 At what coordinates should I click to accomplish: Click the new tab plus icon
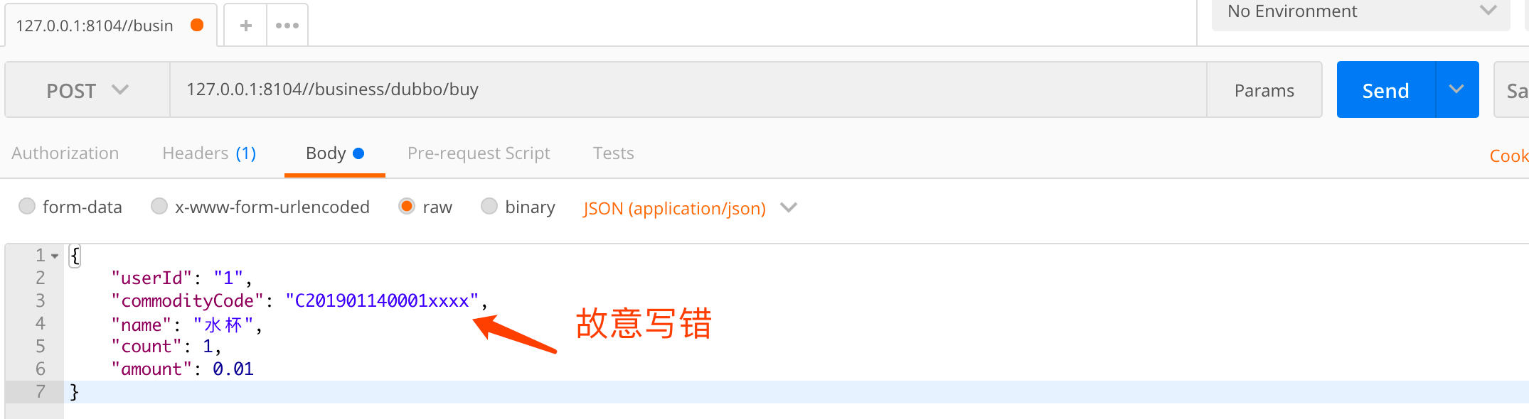(246, 26)
